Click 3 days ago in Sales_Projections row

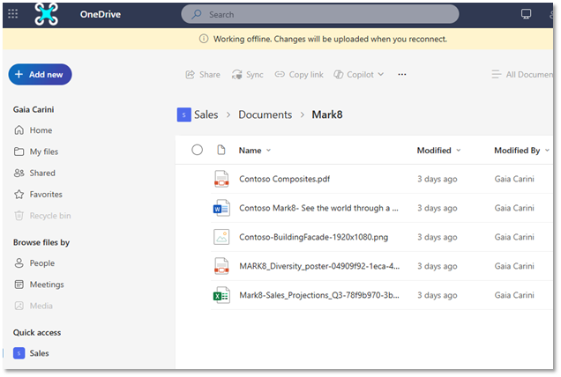click(x=438, y=295)
